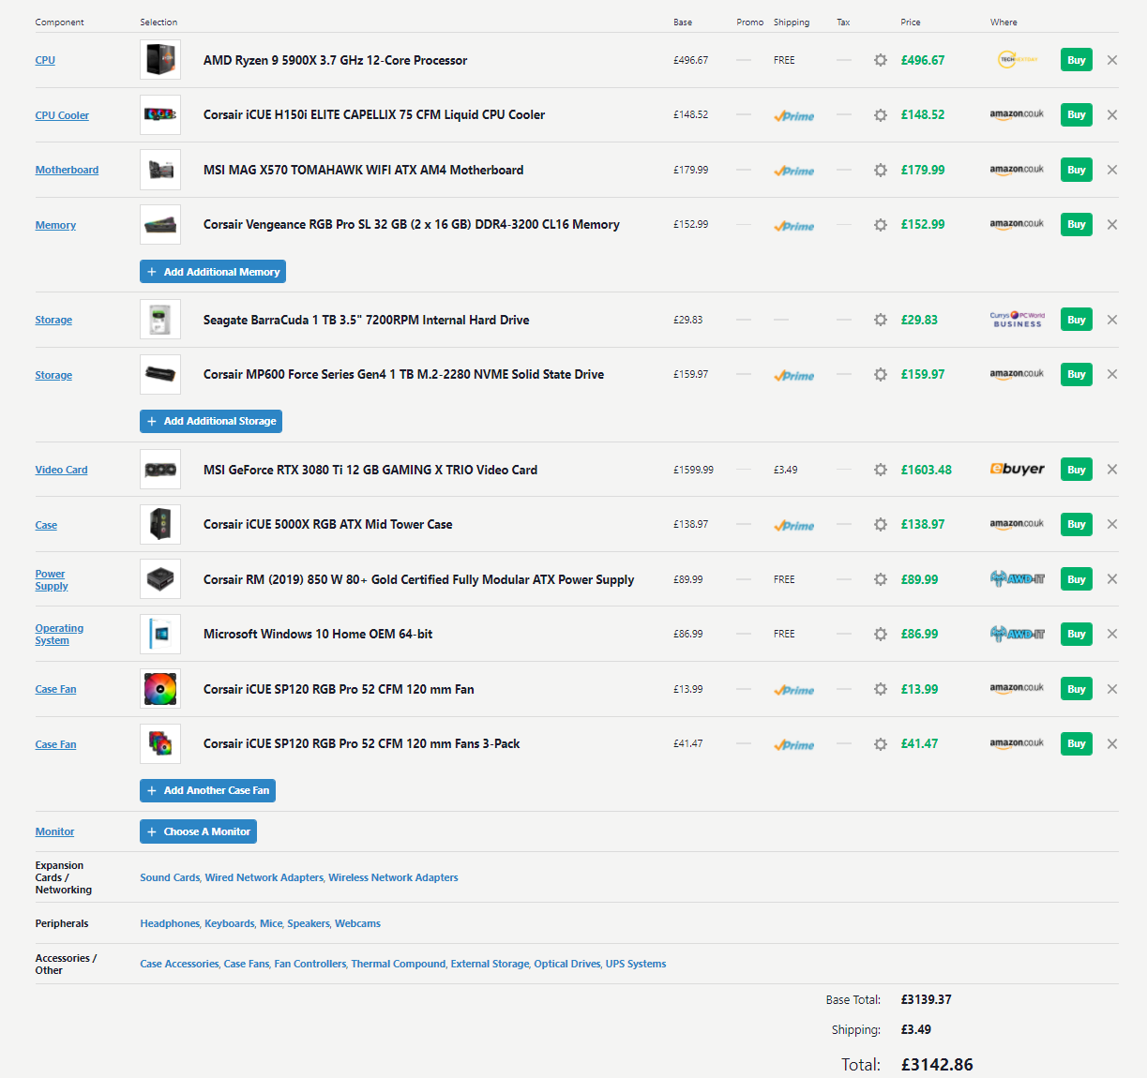Click the RTX 3080 Ti product thumbnail
The image size is (1147, 1078).
pyautogui.click(x=160, y=470)
